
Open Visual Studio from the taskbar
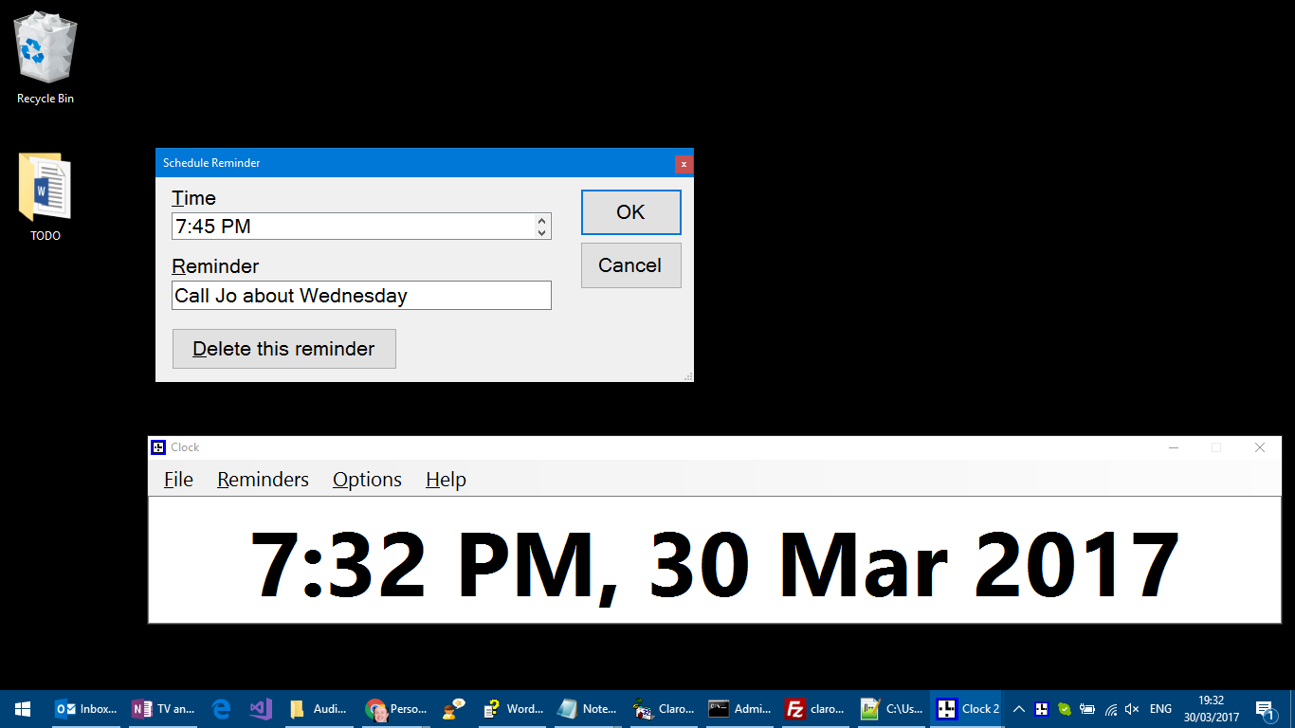click(259, 708)
